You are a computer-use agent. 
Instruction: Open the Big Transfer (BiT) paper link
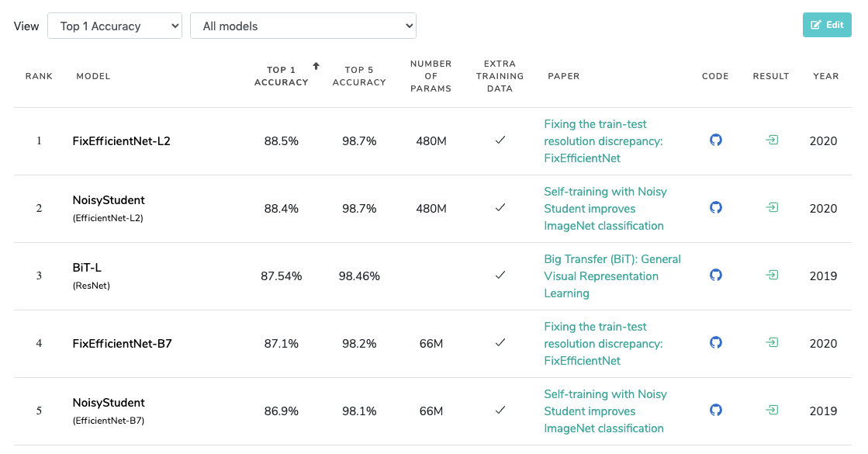pos(612,276)
